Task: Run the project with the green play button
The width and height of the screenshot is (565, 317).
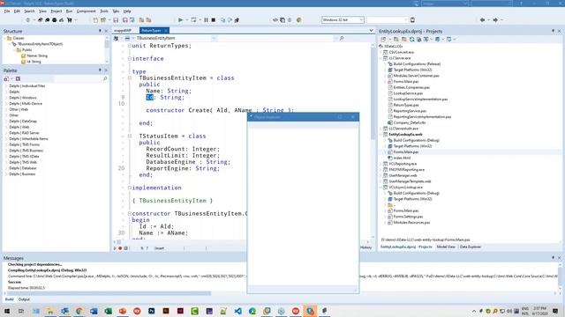Action: [x=180, y=20]
